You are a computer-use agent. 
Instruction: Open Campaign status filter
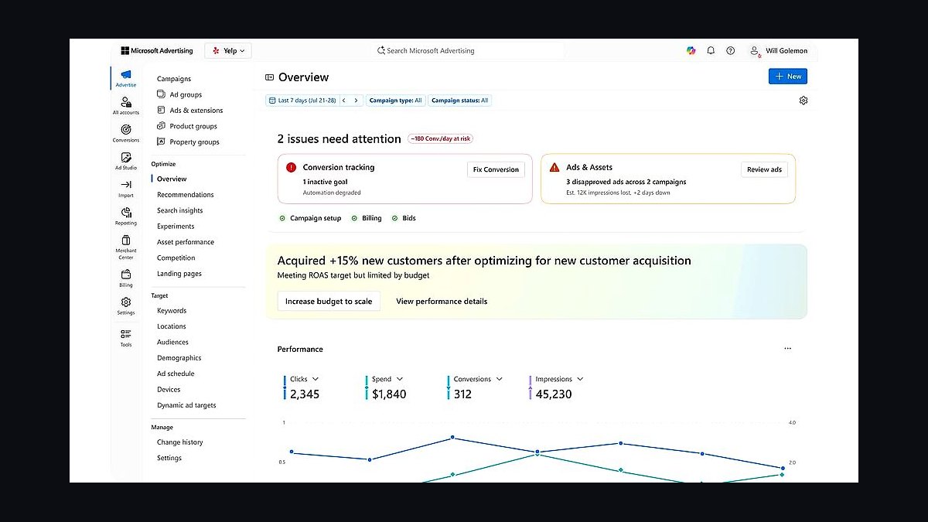pyautogui.click(x=459, y=101)
